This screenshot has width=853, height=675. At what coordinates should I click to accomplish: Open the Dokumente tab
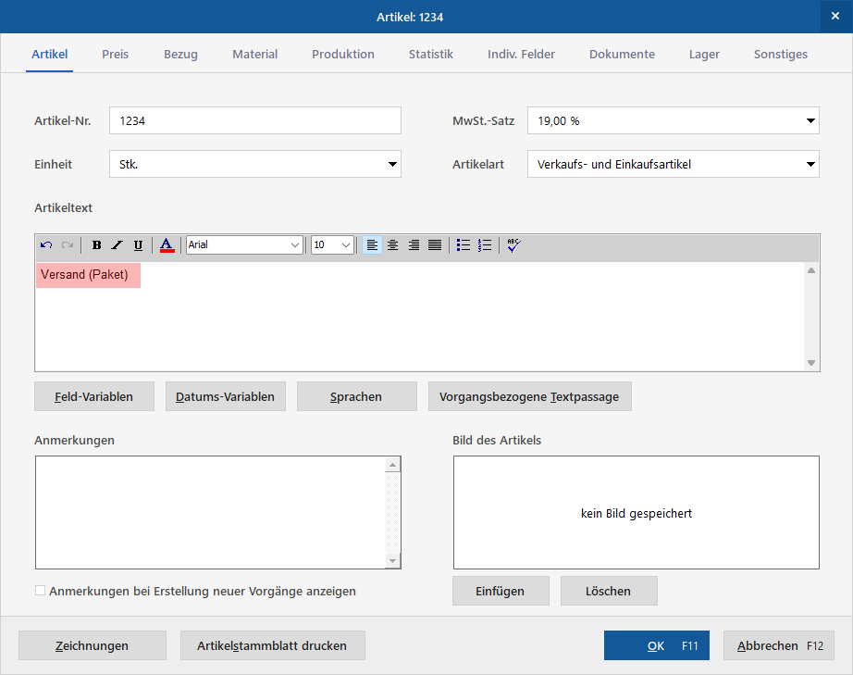(623, 55)
